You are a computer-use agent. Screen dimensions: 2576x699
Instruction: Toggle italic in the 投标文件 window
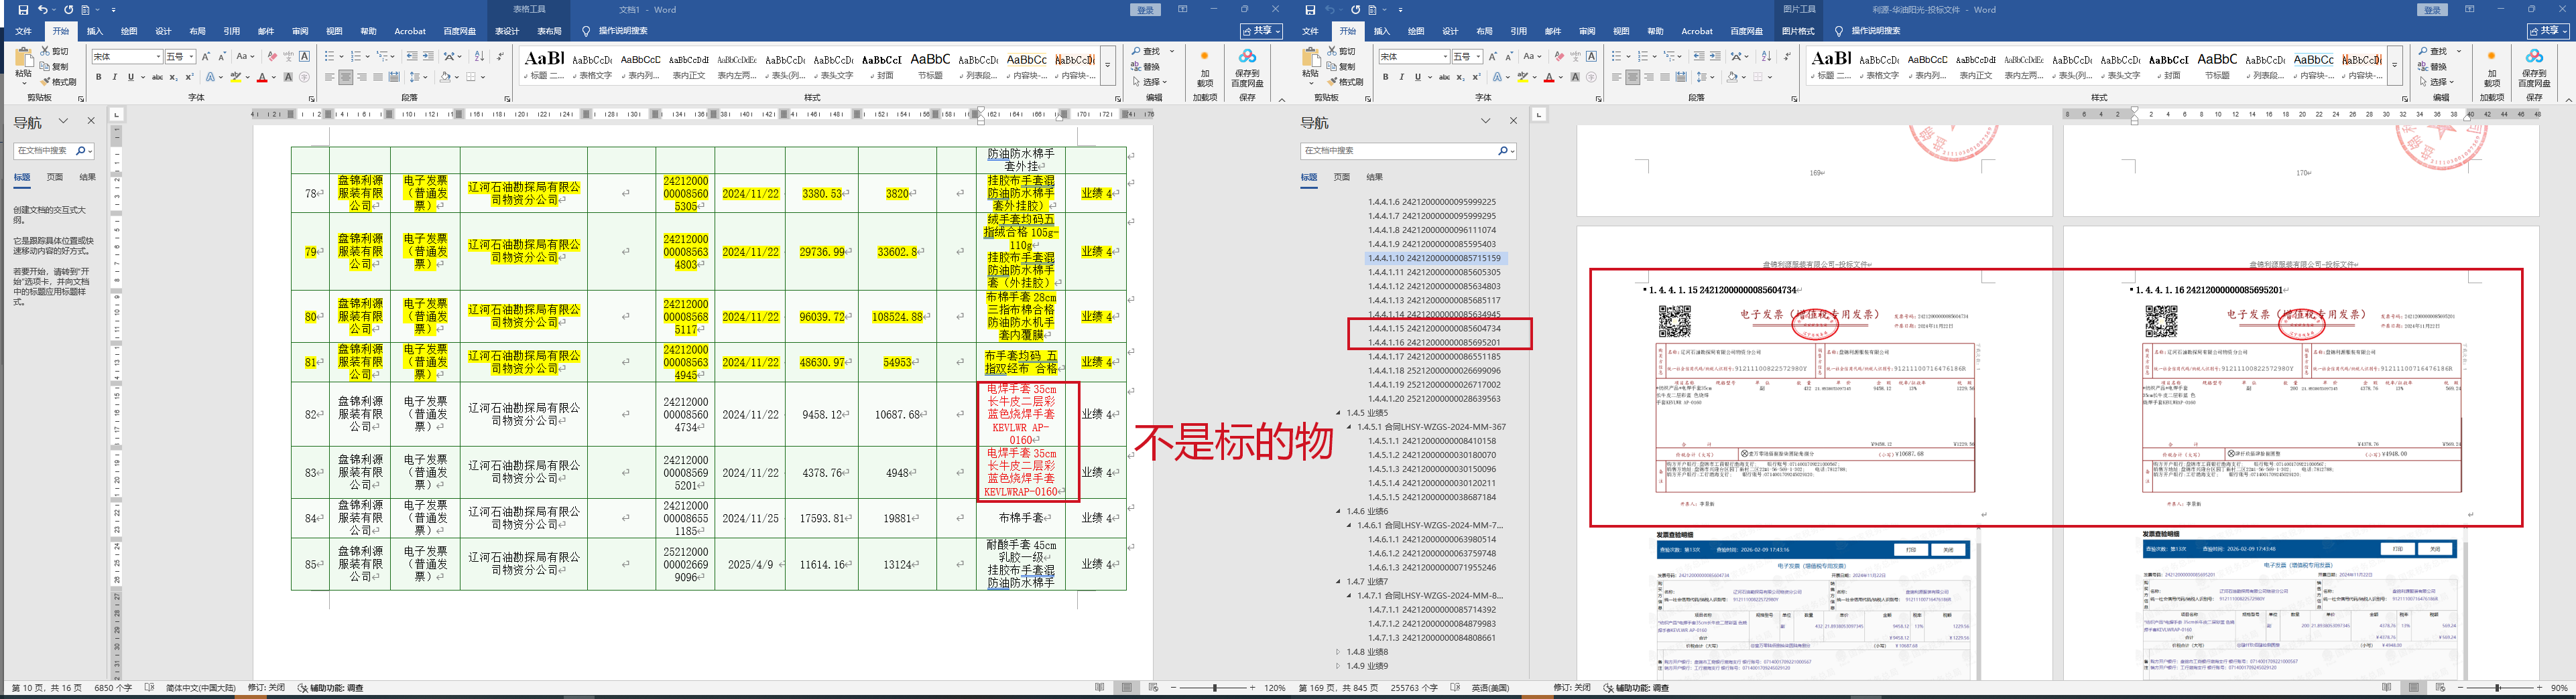pos(1401,77)
